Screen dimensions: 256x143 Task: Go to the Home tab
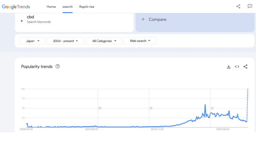[51, 7]
